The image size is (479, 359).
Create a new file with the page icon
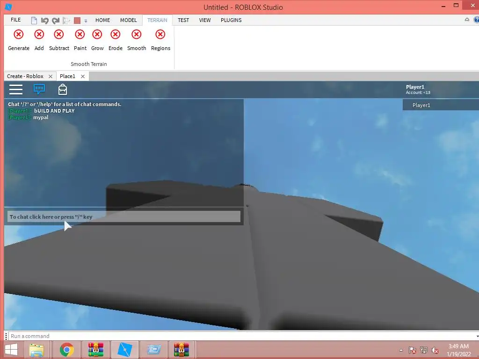click(34, 21)
